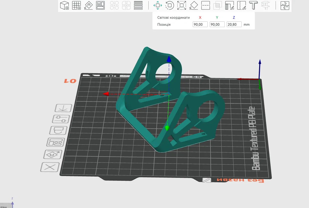Click the greyed Split to parts icon

[x=126, y=5]
